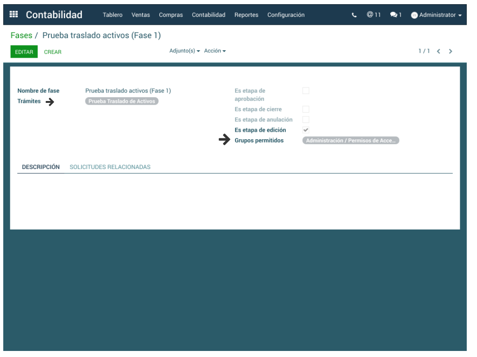Toggle the Es etapa de cierre checkbox
Screen dimensions: 477x357
pyautogui.click(x=306, y=109)
